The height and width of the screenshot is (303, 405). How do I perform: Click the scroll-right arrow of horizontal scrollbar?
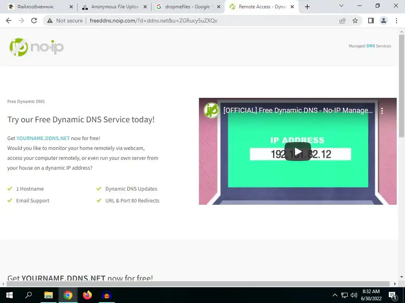point(395,284)
